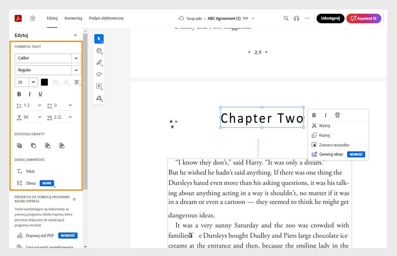Open the black text color swatch

[x=44, y=82]
